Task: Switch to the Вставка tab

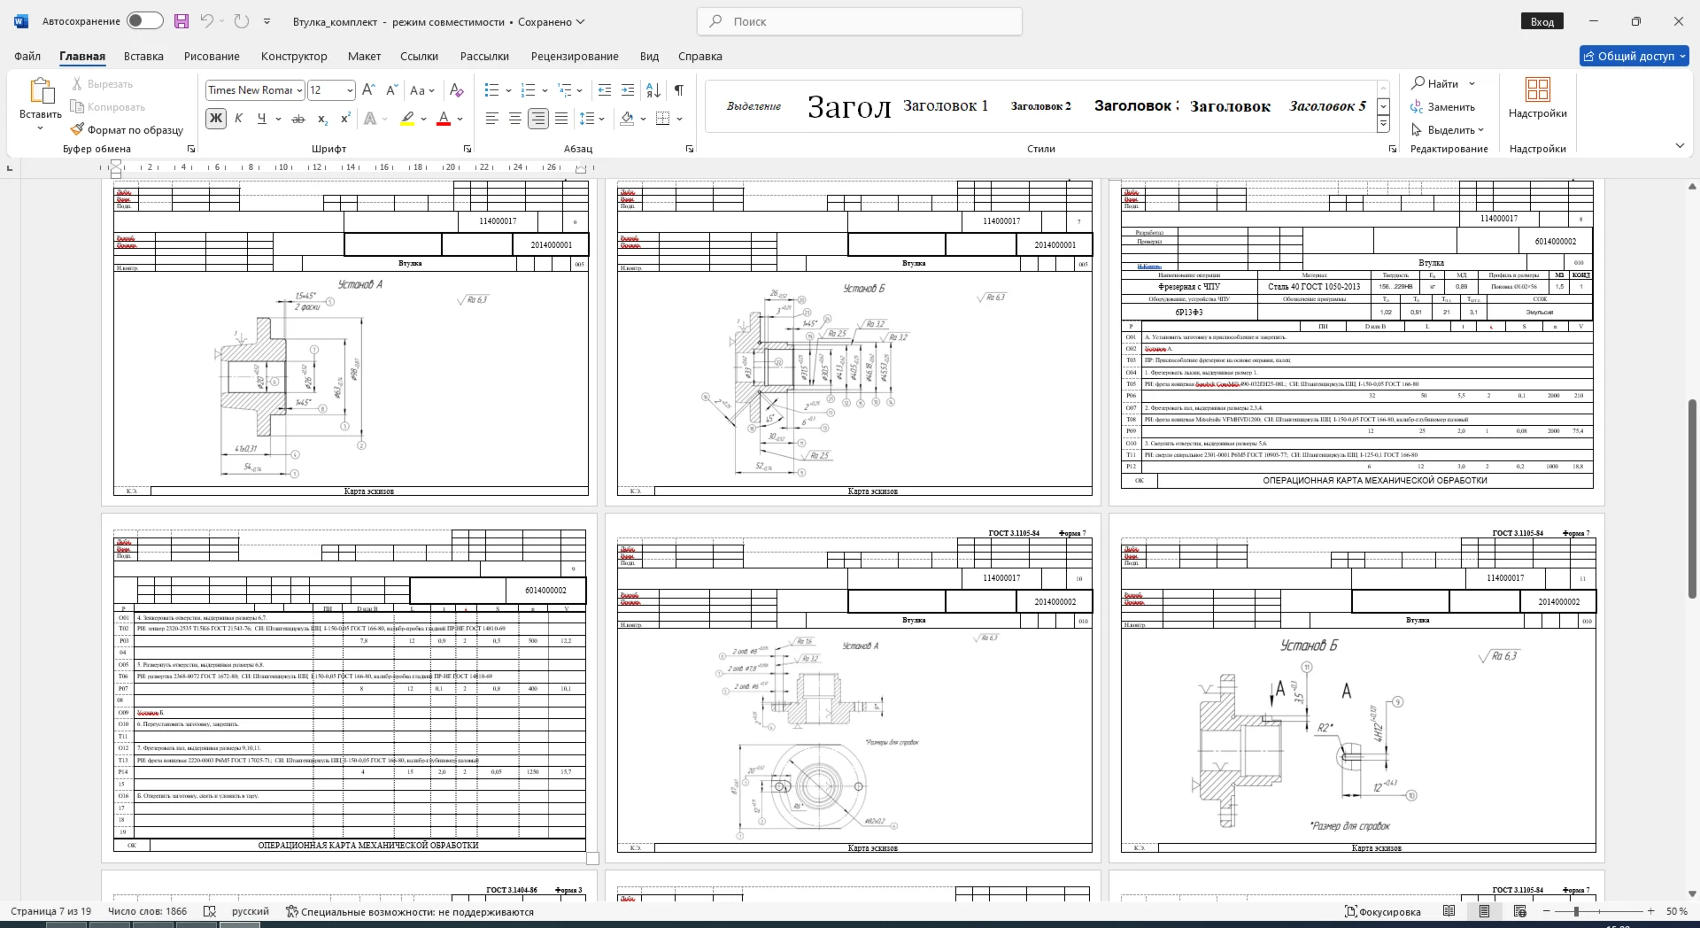Action: pyautogui.click(x=143, y=56)
